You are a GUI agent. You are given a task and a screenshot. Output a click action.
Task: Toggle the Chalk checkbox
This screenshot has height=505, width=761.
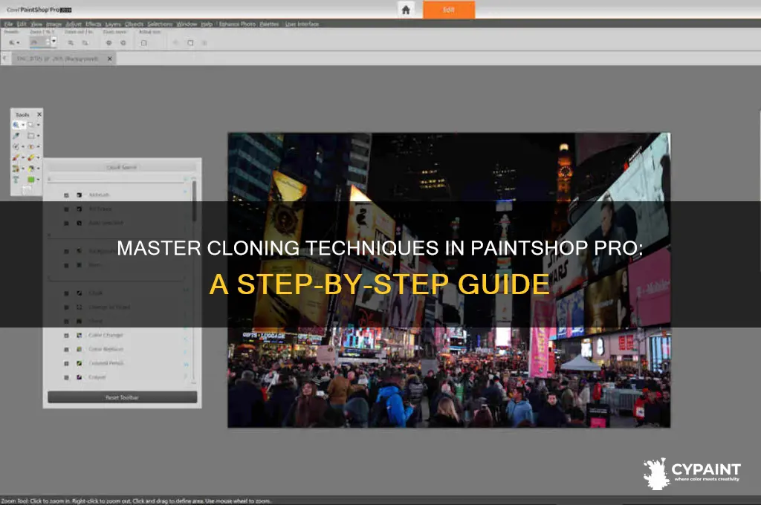pos(66,293)
